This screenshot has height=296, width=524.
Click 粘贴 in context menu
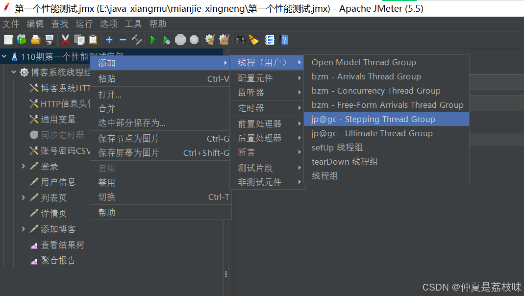click(161, 79)
